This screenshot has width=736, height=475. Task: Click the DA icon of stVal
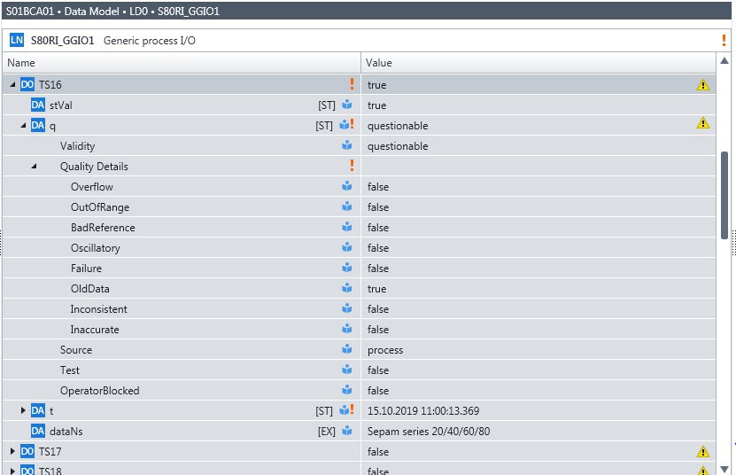click(x=37, y=105)
